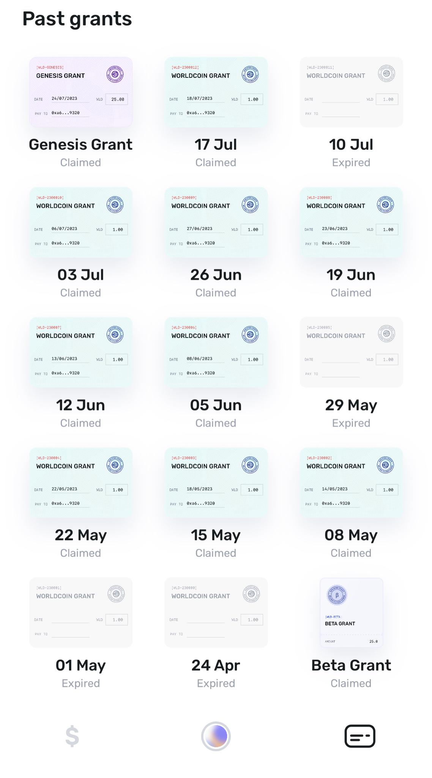Screen dimensions: 432x778
Task: Open the dollar sign wallet tab
Action: click(72, 736)
